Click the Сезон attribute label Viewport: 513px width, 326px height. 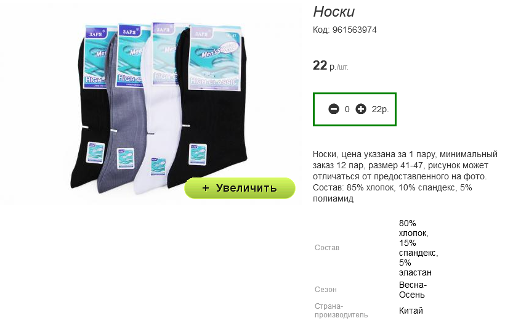[326, 290]
